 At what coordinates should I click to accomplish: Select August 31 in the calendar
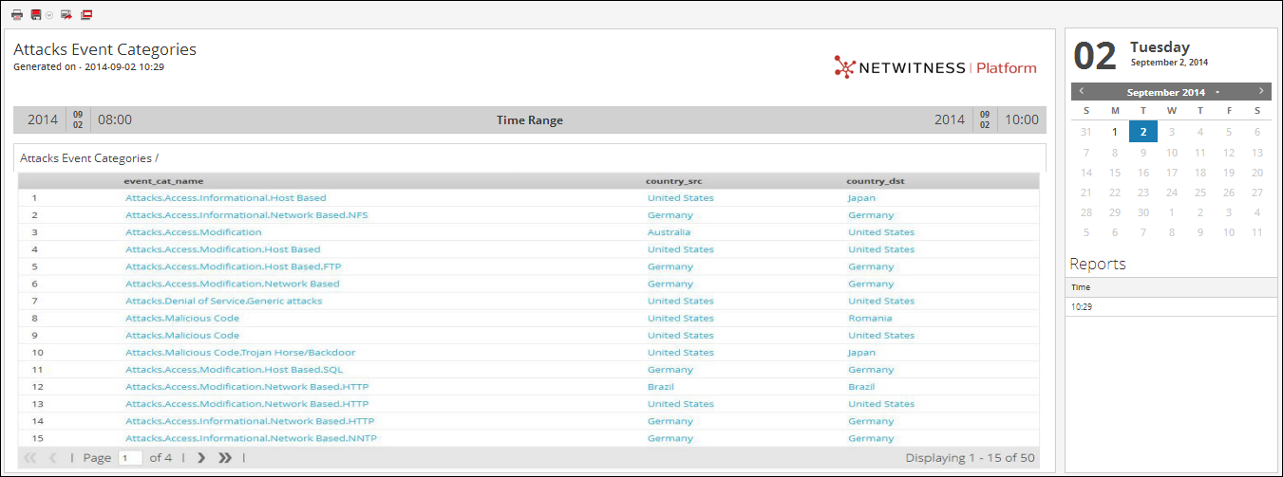tap(1086, 132)
